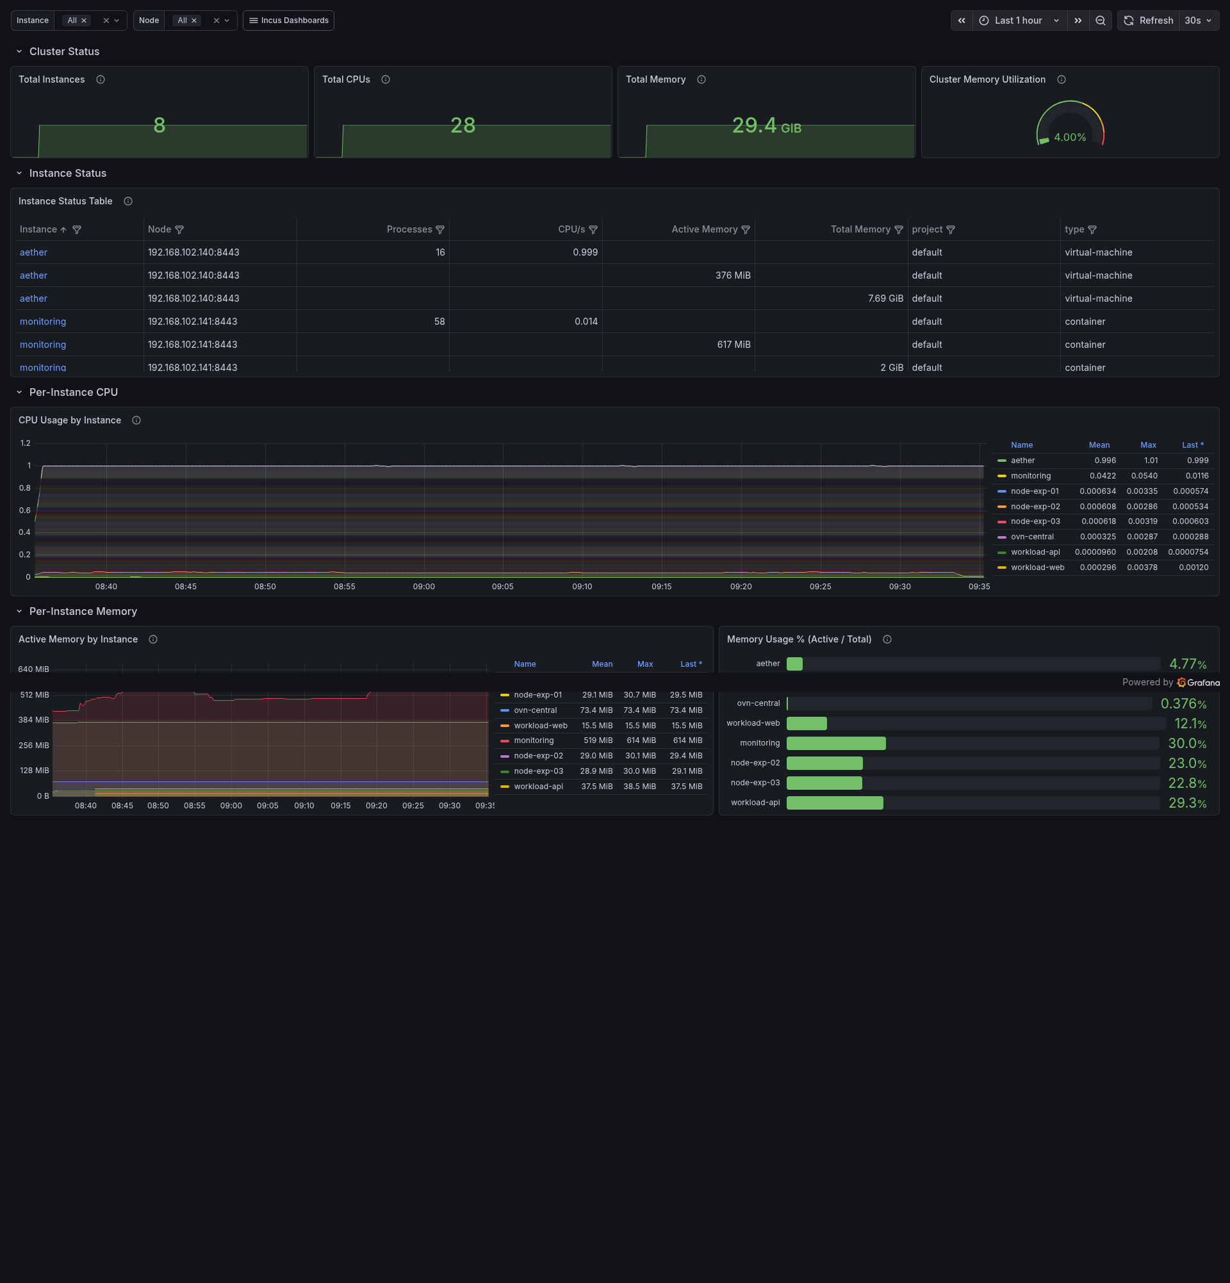Image resolution: width=1230 pixels, height=1283 pixels.
Task: Click the workload-api 29.3% memory bar
Action: (835, 803)
